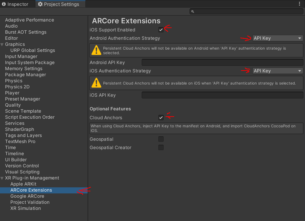Click the three-dot panel options menu icon
The width and height of the screenshot is (305, 221).
[x=299, y=4]
